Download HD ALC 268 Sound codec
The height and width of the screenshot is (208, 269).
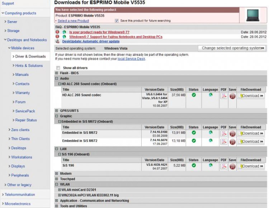pyautogui.click(x=251, y=96)
